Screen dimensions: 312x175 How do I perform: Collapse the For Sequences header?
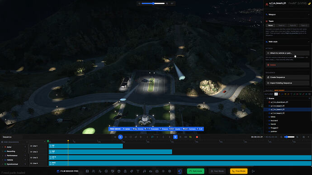(x=27, y=142)
